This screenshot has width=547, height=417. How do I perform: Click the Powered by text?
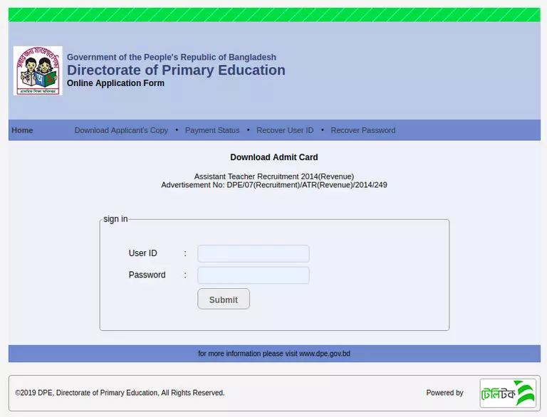444,393
